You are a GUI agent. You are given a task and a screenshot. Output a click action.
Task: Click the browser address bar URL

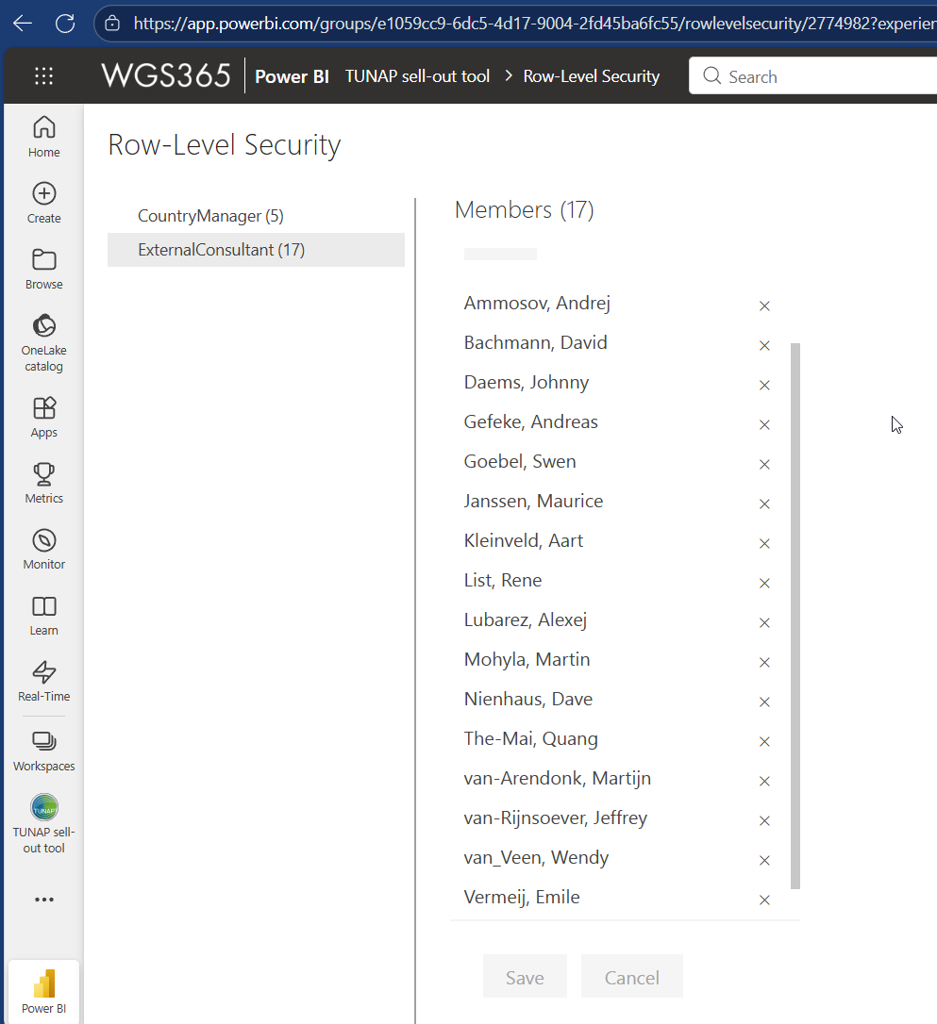pyautogui.click(x=533, y=24)
